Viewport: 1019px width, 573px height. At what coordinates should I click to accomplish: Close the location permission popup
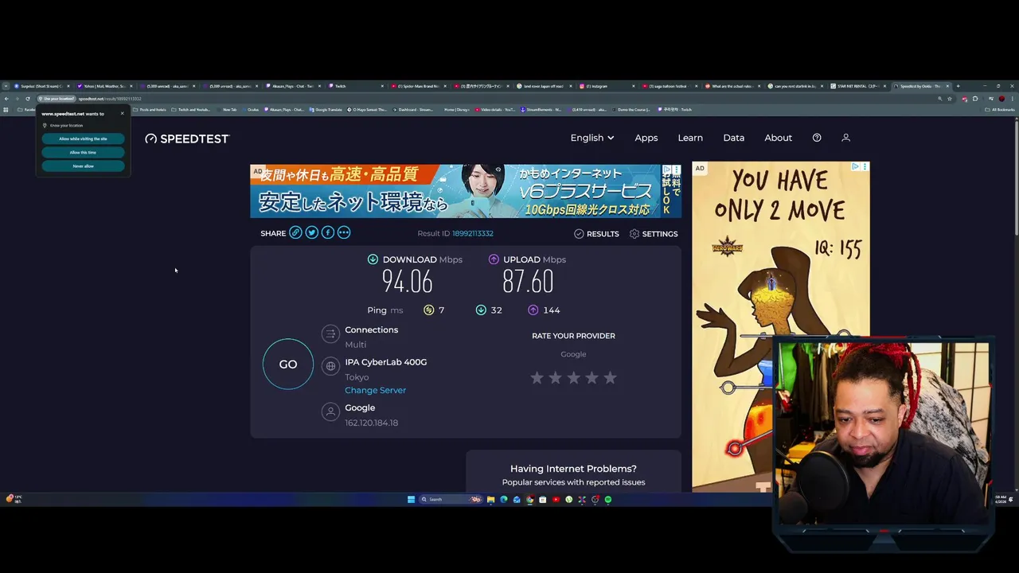[122, 113]
